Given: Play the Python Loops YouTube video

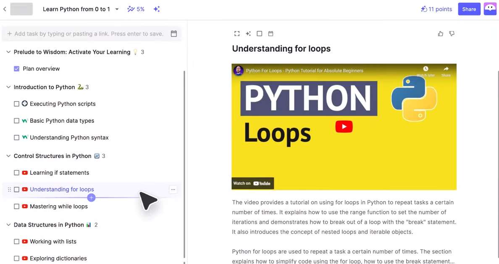Looking at the screenshot, I should point(344,127).
